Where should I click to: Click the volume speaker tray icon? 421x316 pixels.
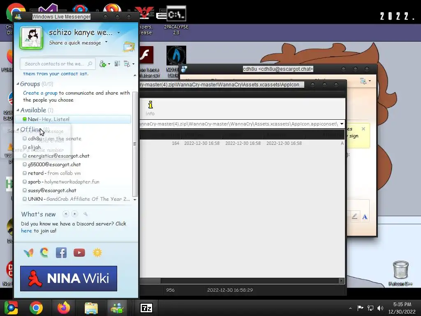380,308
